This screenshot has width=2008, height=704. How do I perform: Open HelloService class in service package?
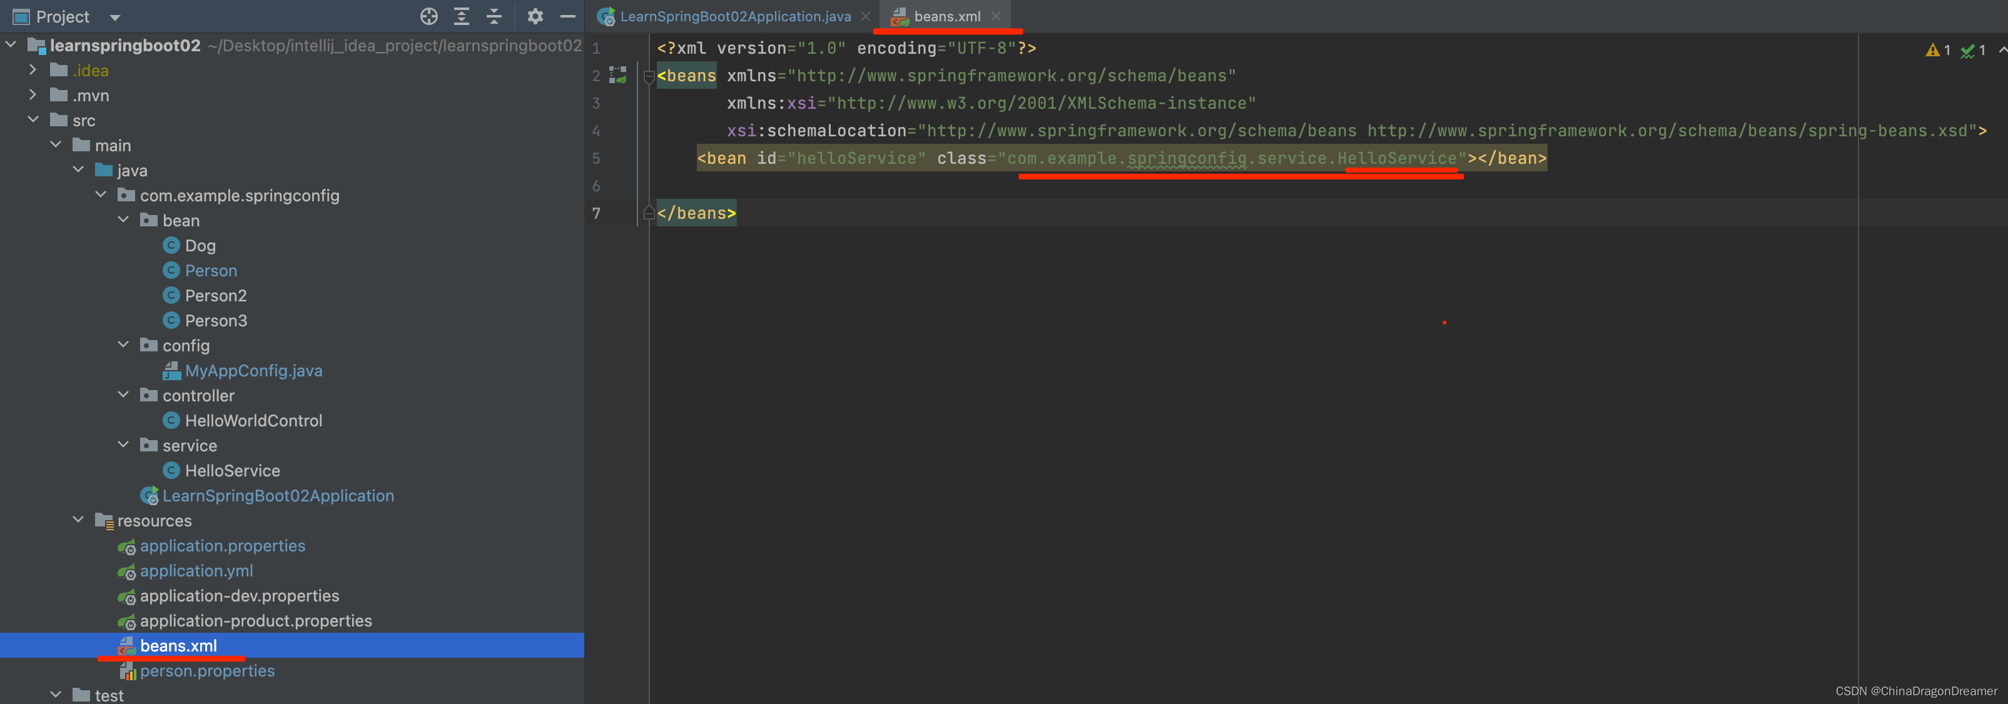pyautogui.click(x=232, y=470)
